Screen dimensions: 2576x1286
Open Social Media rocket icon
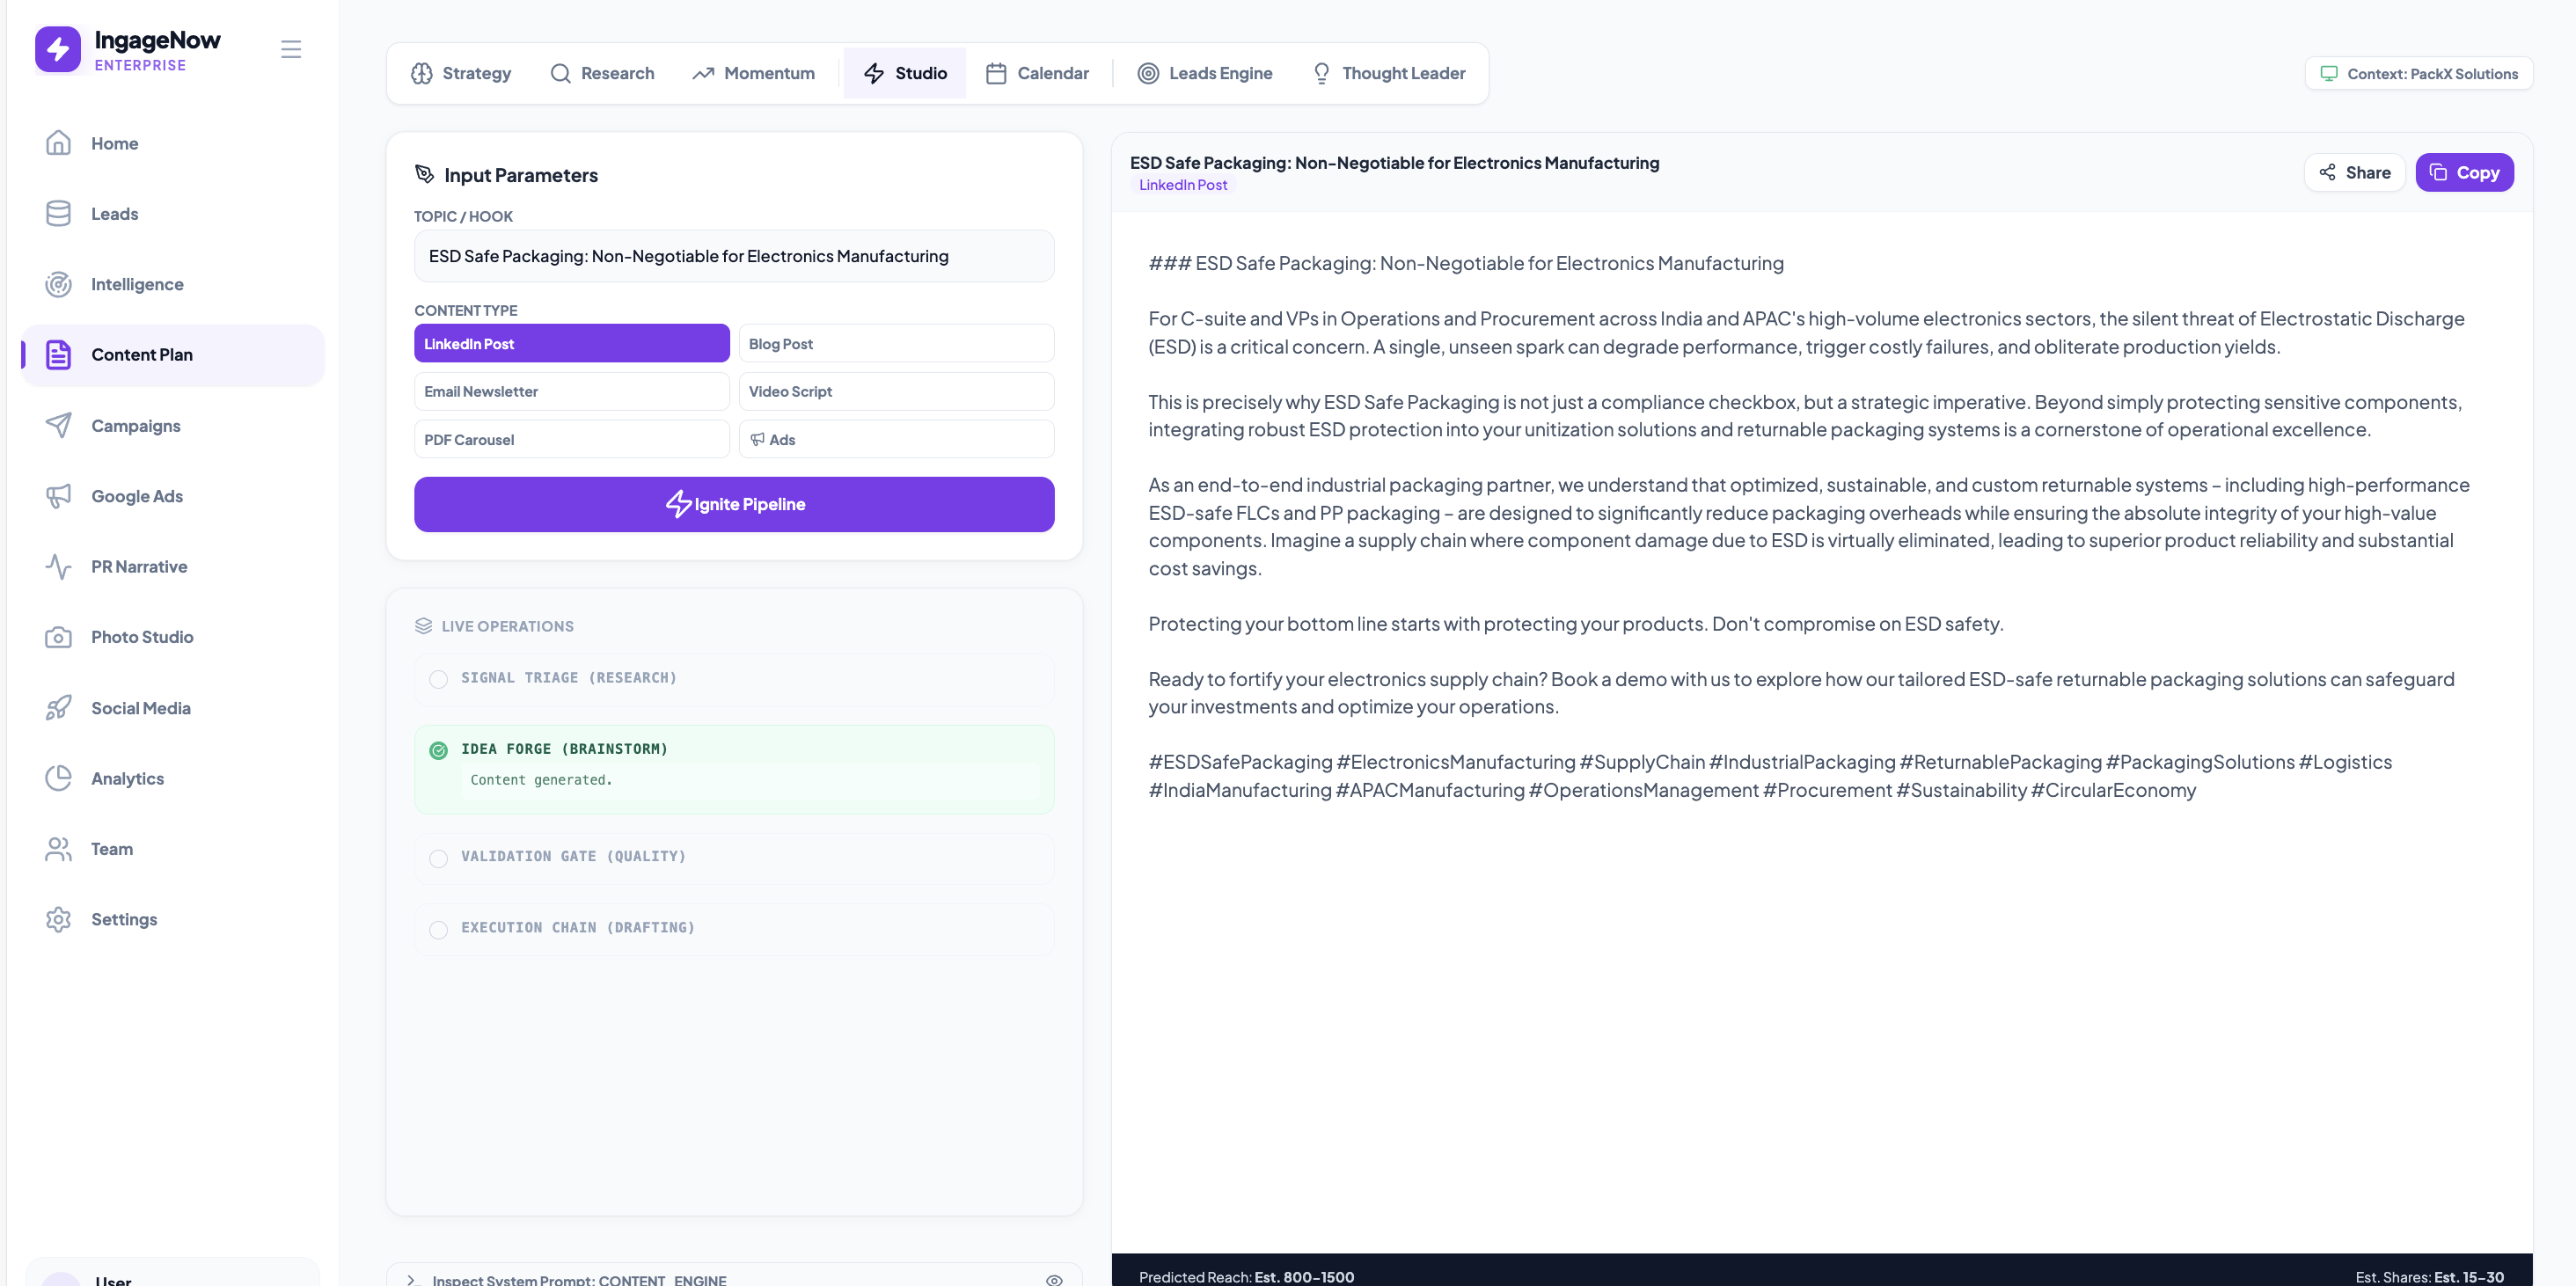tap(58, 708)
